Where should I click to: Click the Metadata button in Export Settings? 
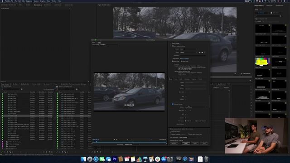[174, 144]
